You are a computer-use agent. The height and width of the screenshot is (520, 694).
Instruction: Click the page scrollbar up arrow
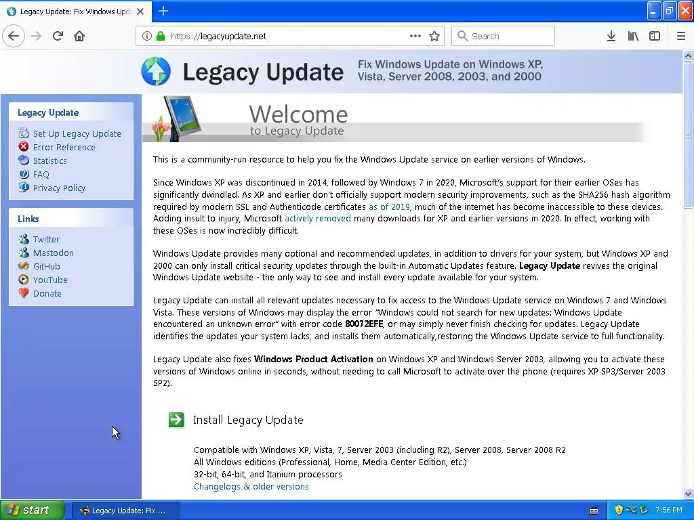tap(688, 56)
